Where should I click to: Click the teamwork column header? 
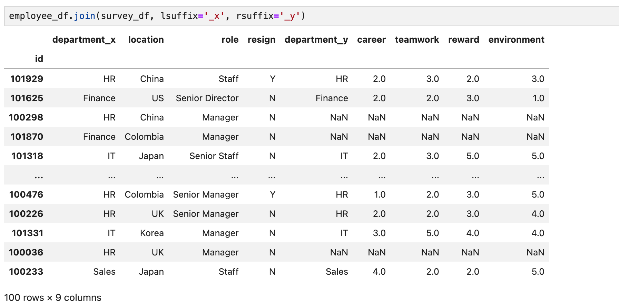tap(417, 40)
